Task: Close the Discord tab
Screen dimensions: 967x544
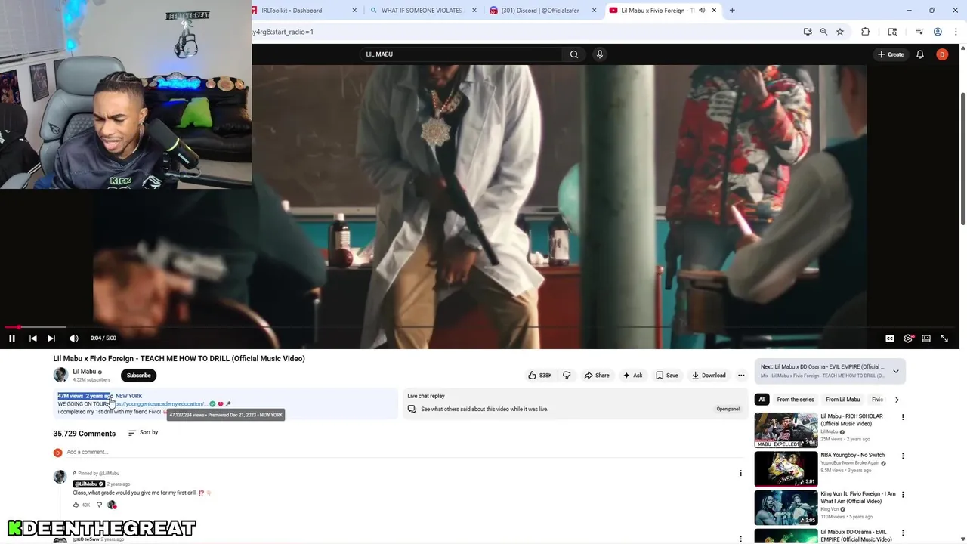Action: coord(594,11)
